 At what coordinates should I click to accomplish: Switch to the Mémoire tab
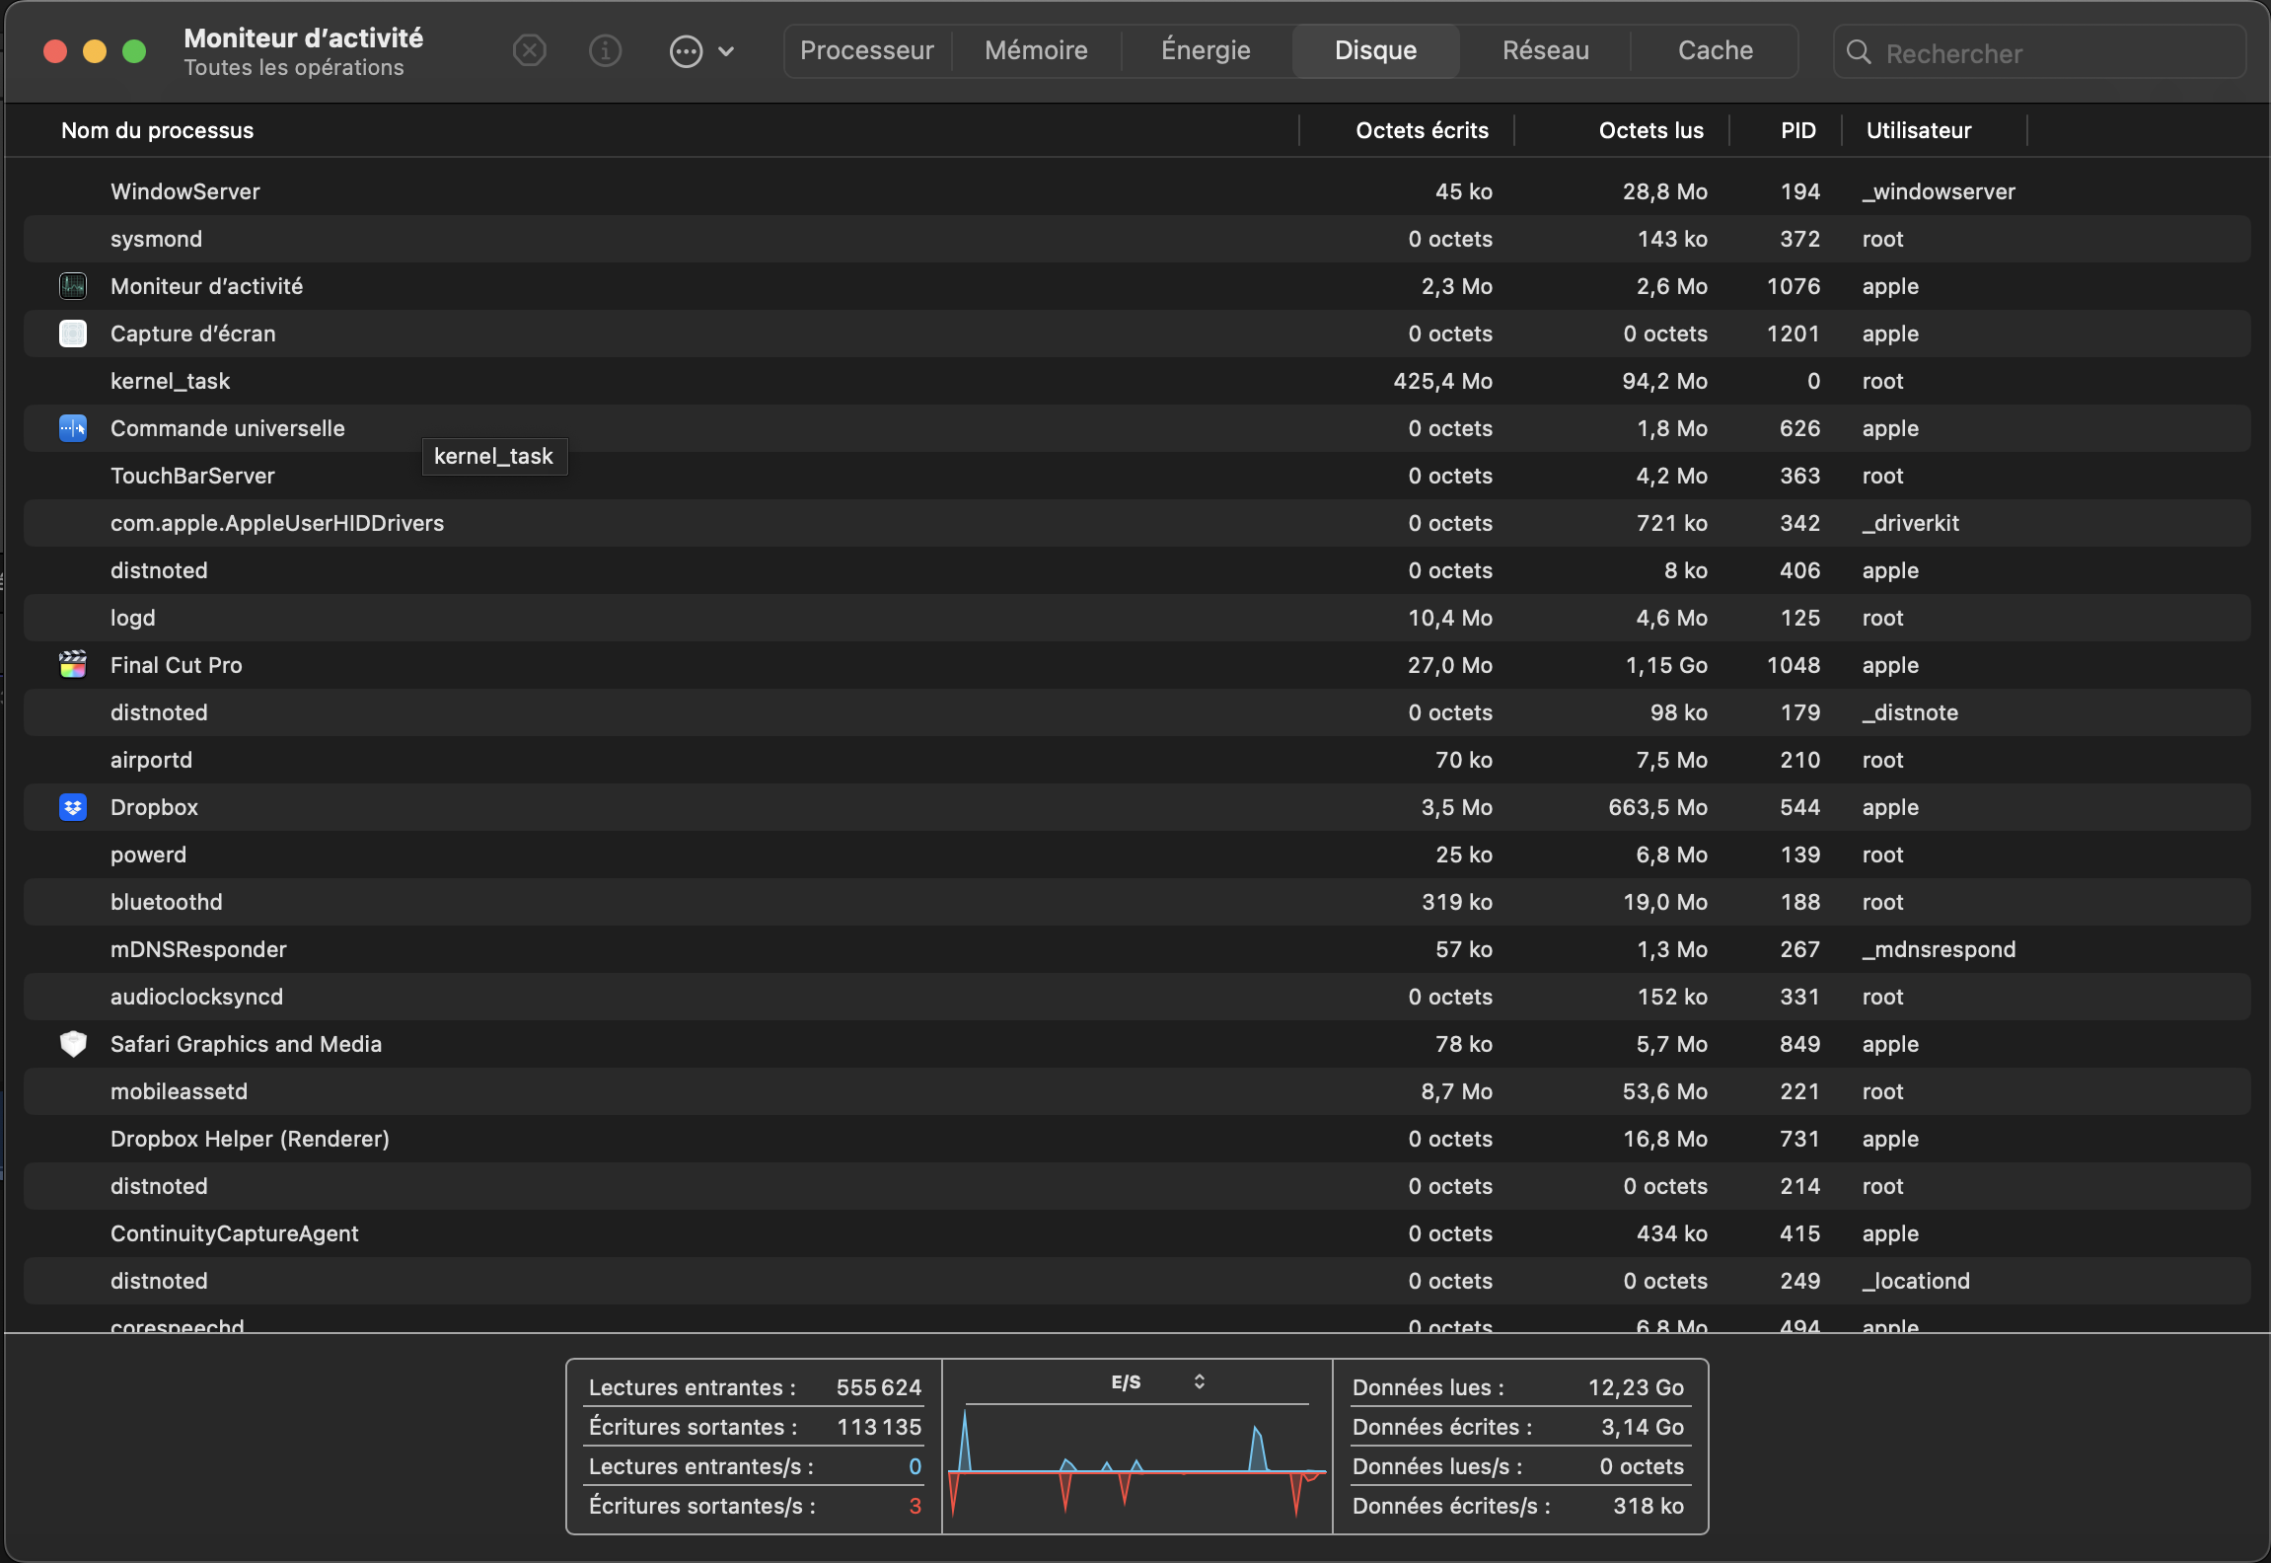coord(1036,50)
